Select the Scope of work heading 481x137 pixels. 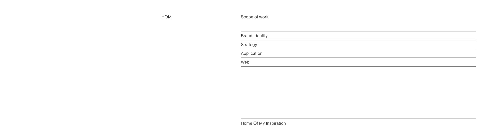point(255,17)
